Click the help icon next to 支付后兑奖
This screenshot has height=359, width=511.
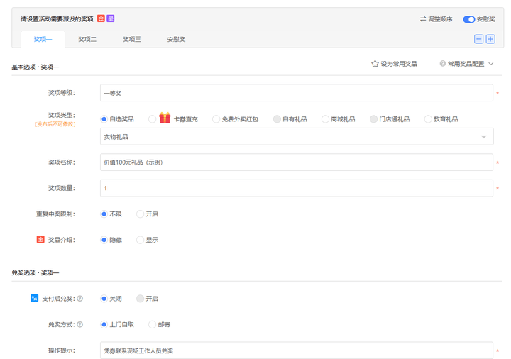(x=79, y=299)
